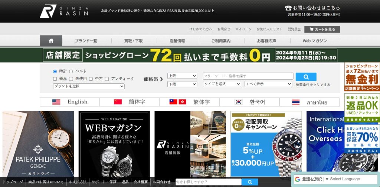Click the はじめての方へ link
Screen dimensions: 380x187
(x=201, y=29)
